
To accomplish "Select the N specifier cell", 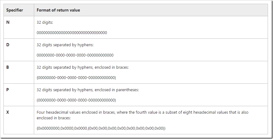I will [8, 22].
